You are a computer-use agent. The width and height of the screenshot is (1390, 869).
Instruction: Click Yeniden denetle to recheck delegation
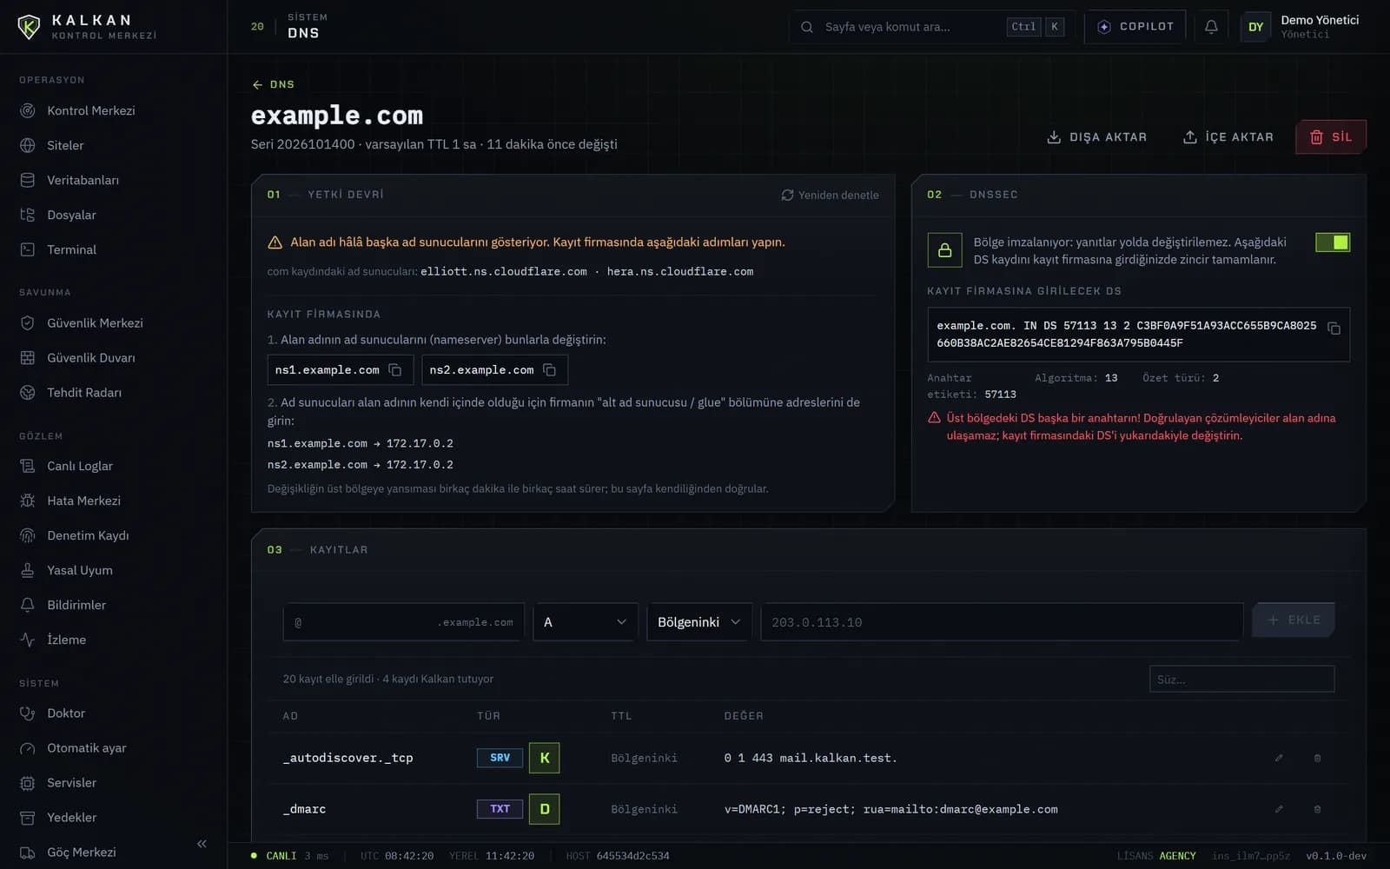[x=830, y=196]
